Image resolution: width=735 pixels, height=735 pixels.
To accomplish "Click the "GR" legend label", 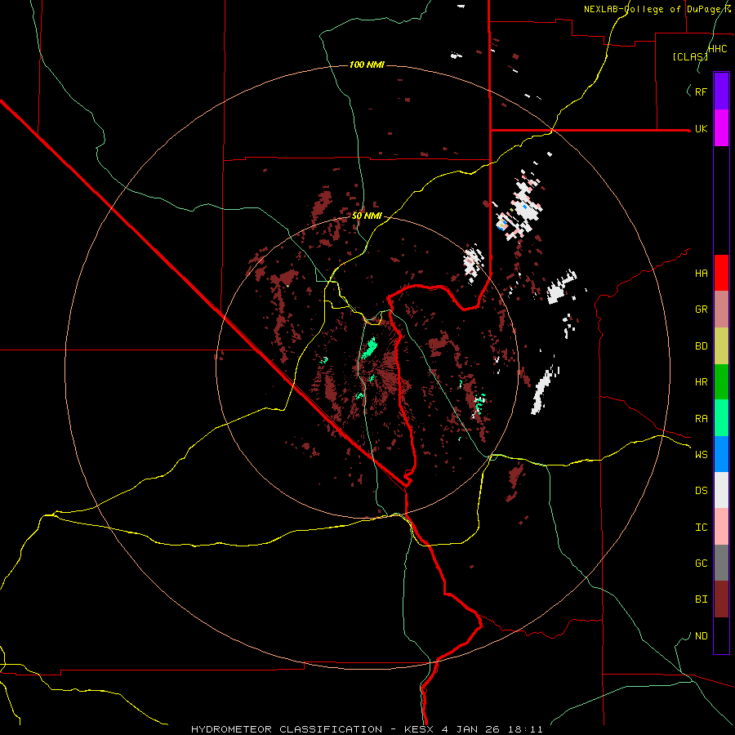I will coord(701,310).
